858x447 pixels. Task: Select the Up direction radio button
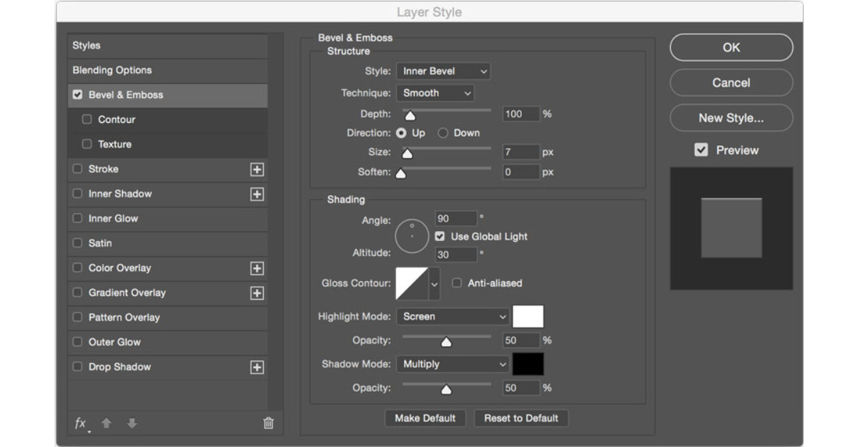(x=401, y=133)
